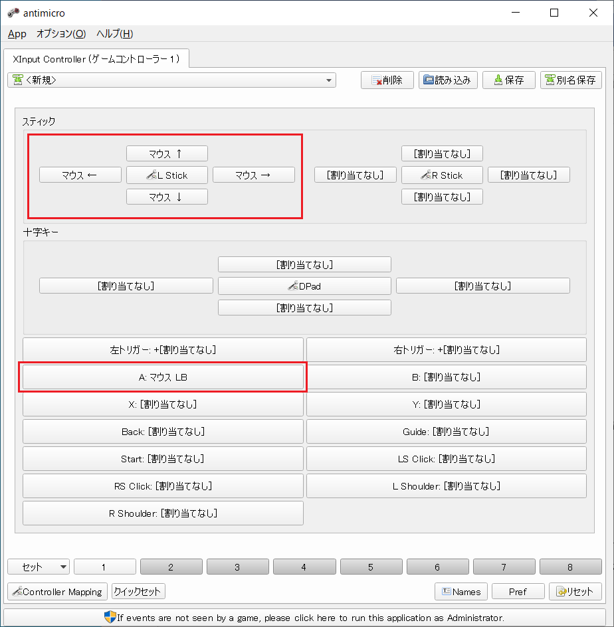Screen dimensions: 614x627
Task: Click the マウス ↑ stick button
Action: click(167, 153)
